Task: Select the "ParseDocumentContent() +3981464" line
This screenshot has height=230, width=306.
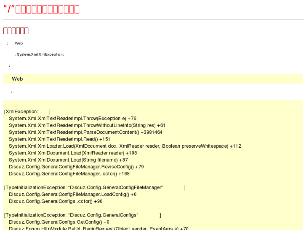Action: 86,133
